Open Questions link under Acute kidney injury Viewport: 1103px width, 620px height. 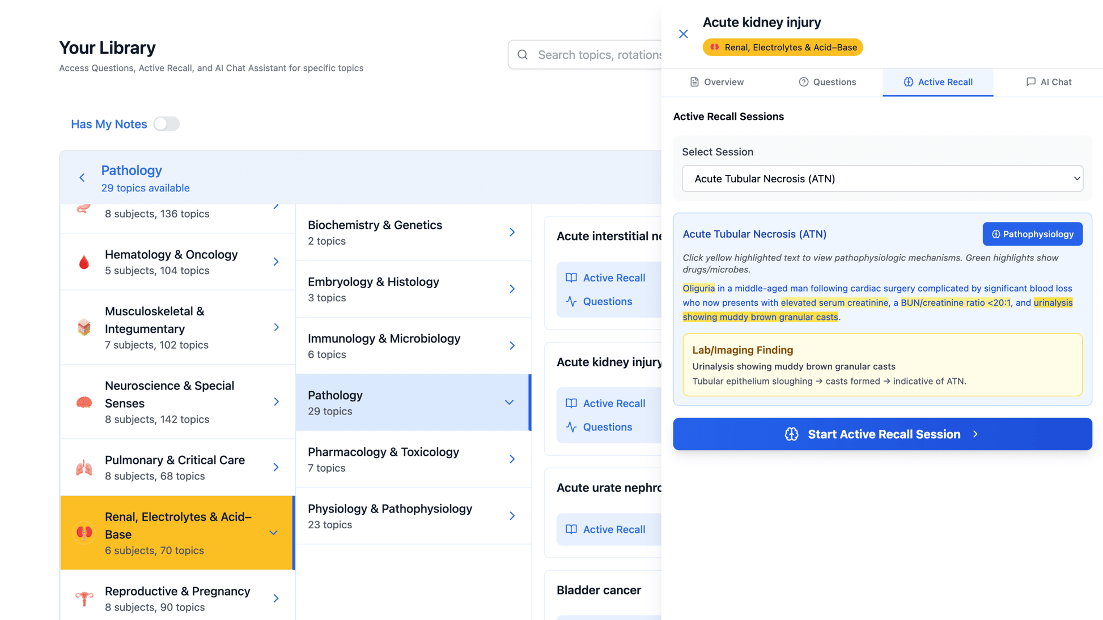click(x=607, y=427)
